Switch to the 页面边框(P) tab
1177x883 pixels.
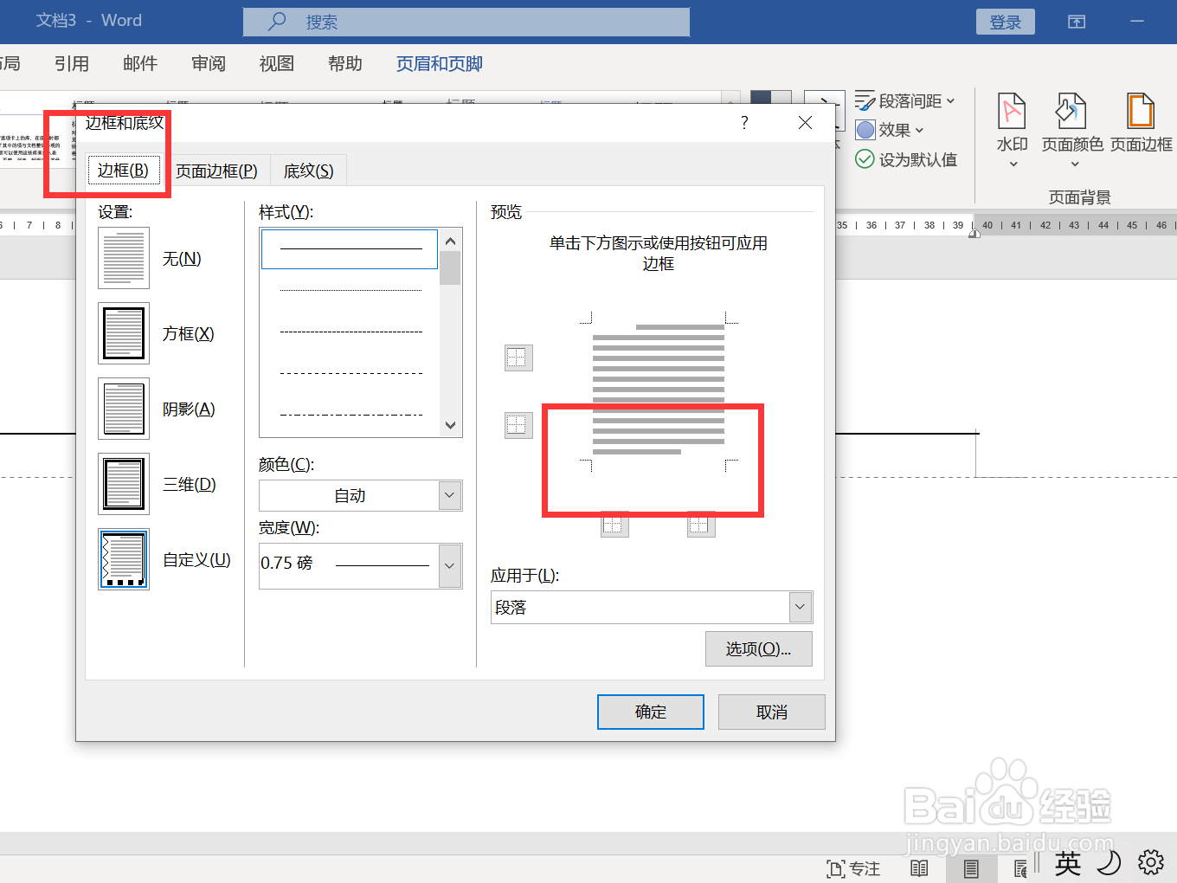pos(216,171)
